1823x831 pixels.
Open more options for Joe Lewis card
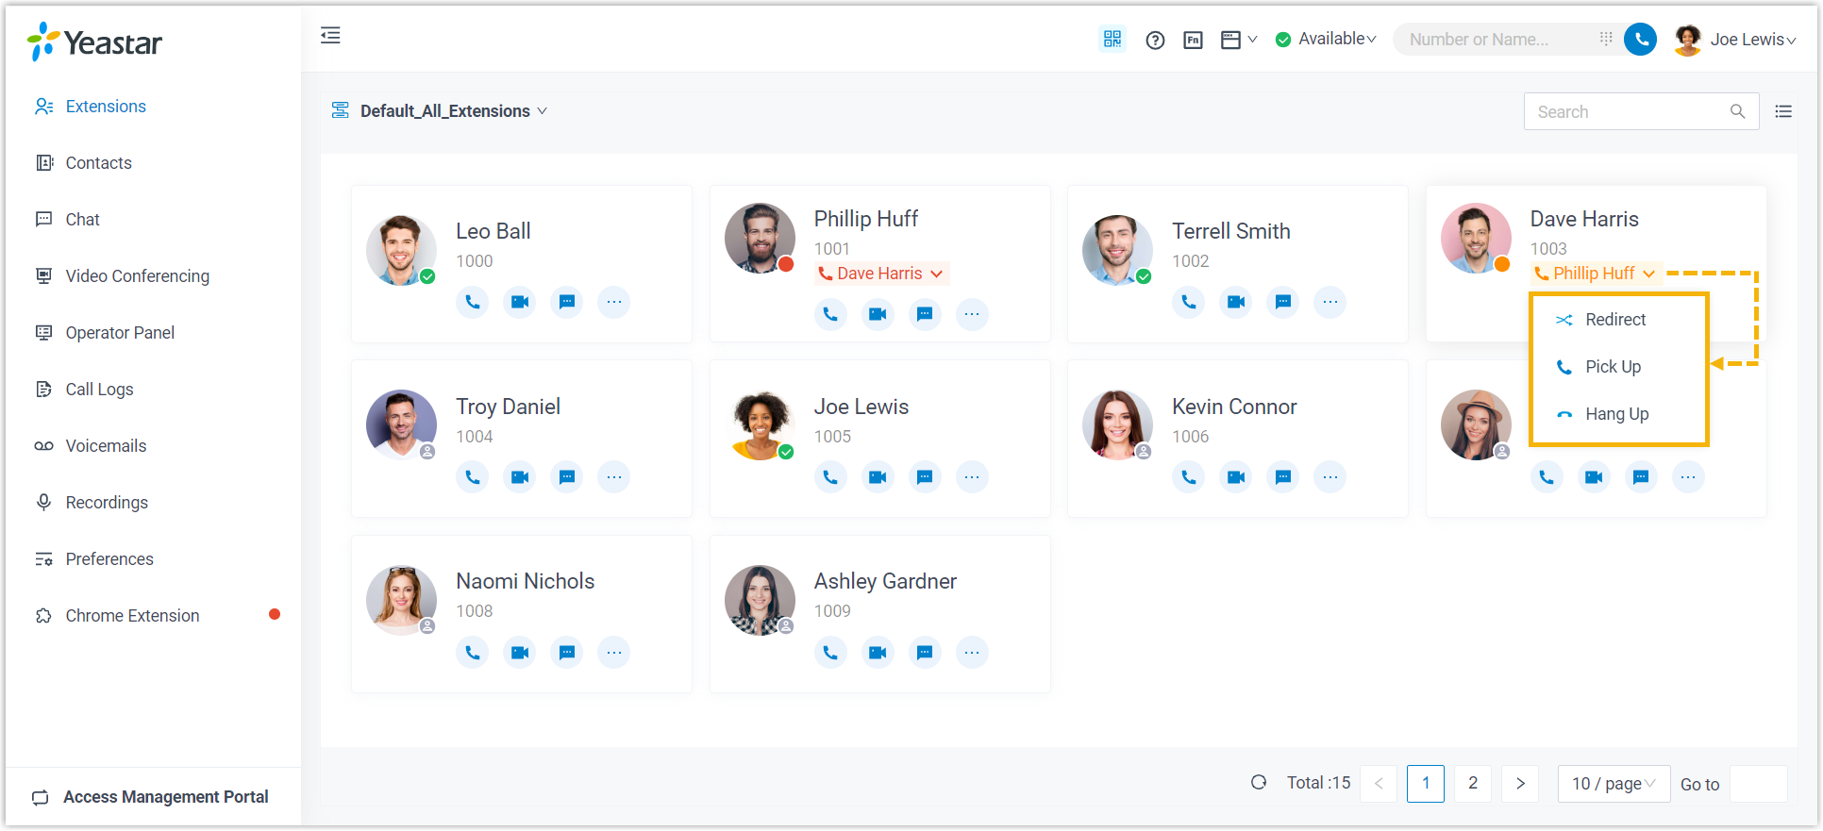click(972, 477)
